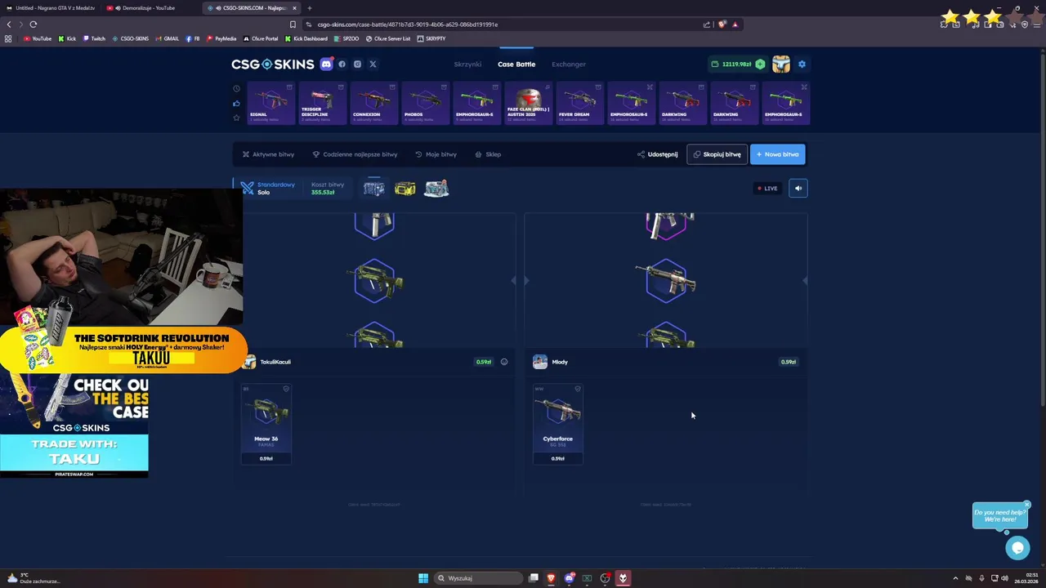The width and height of the screenshot is (1046, 588).
Task: Bookmark this page icon in address bar
Action: pos(293,24)
